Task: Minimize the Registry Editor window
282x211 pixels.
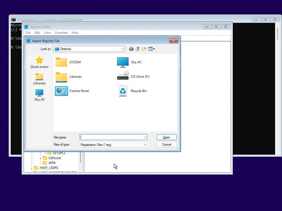Action: [207, 27]
